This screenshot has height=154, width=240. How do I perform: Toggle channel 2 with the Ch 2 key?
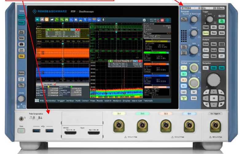click(184, 74)
